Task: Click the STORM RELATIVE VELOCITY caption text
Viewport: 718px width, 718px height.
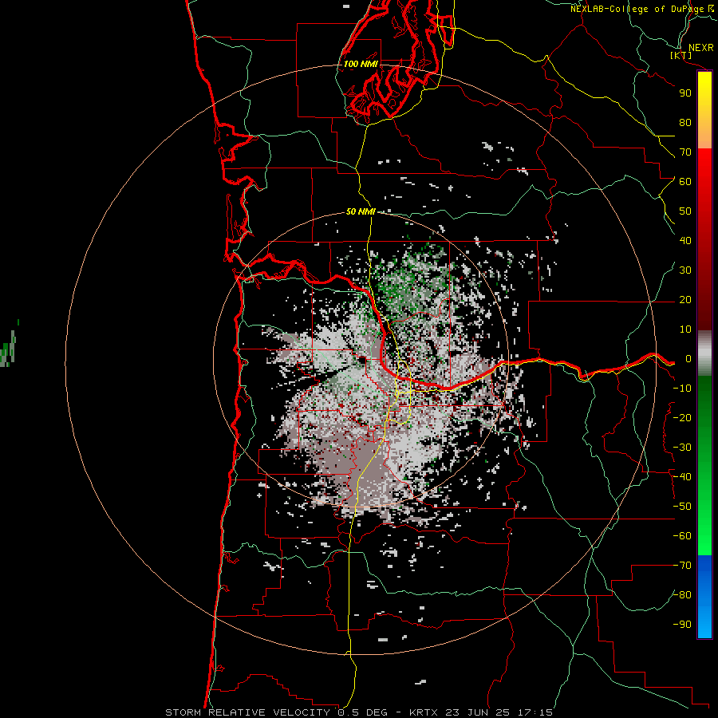Action: coord(247,712)
